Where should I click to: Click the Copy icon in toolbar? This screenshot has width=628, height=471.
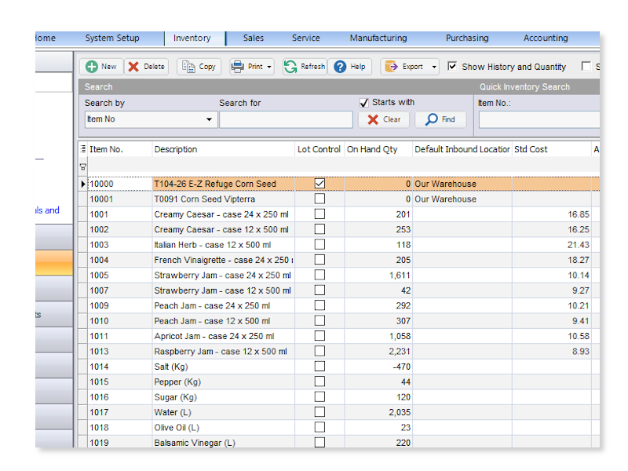click(189, 67)
